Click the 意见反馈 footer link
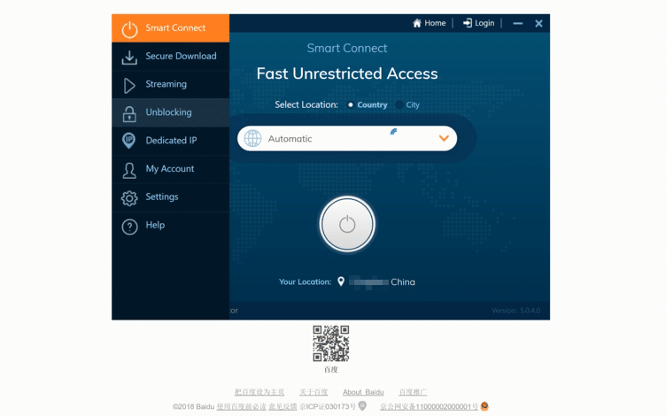Screen dimensions: 666x416 283,406
